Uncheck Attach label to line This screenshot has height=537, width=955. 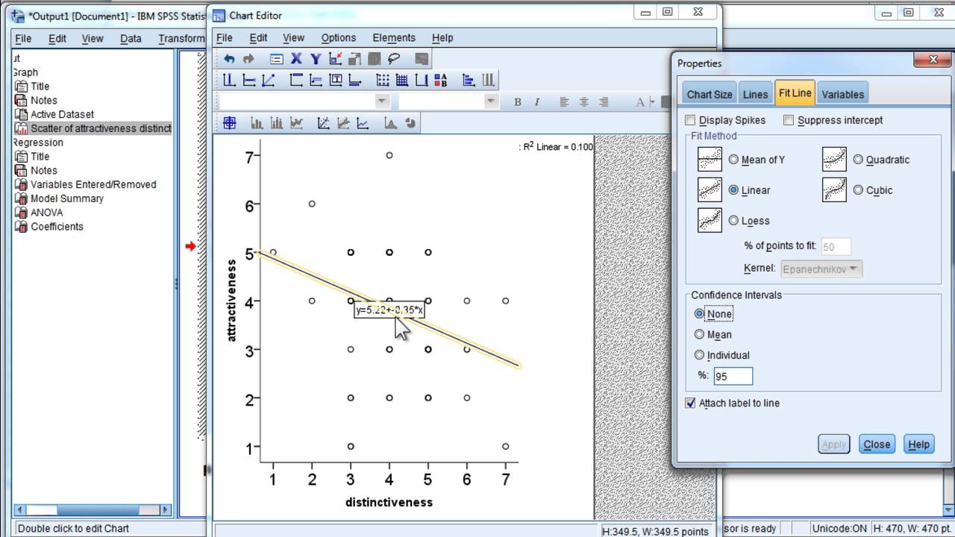tap(690, 403)
